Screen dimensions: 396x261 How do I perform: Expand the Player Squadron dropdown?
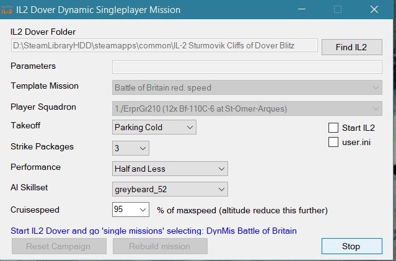[x=247, y=108]
